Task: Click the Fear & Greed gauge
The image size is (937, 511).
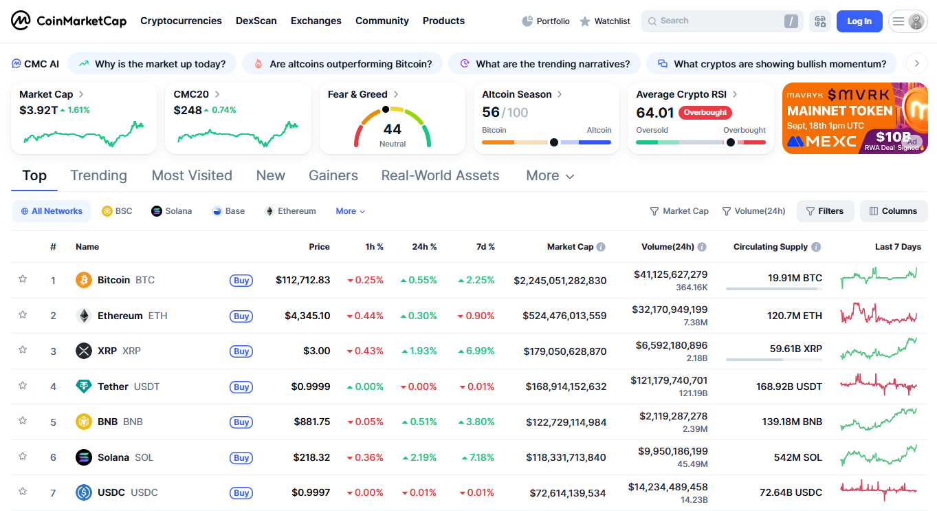Action: [393, 127]
